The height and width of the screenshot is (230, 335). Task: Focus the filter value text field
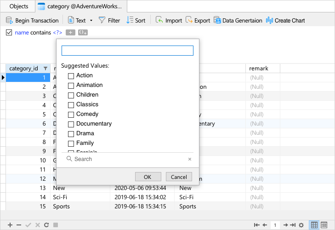coord(127,51)
